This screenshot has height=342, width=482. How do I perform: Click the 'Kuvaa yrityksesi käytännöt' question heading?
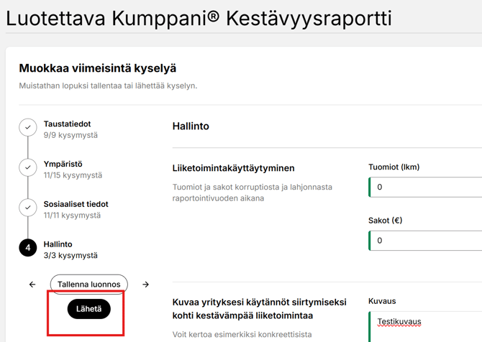coord(260,309)
